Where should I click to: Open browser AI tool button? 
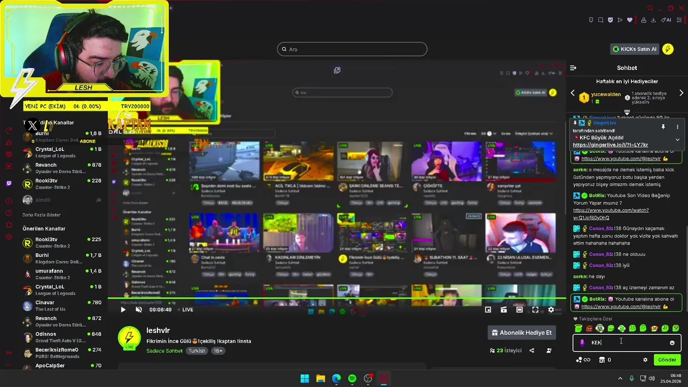666,20
